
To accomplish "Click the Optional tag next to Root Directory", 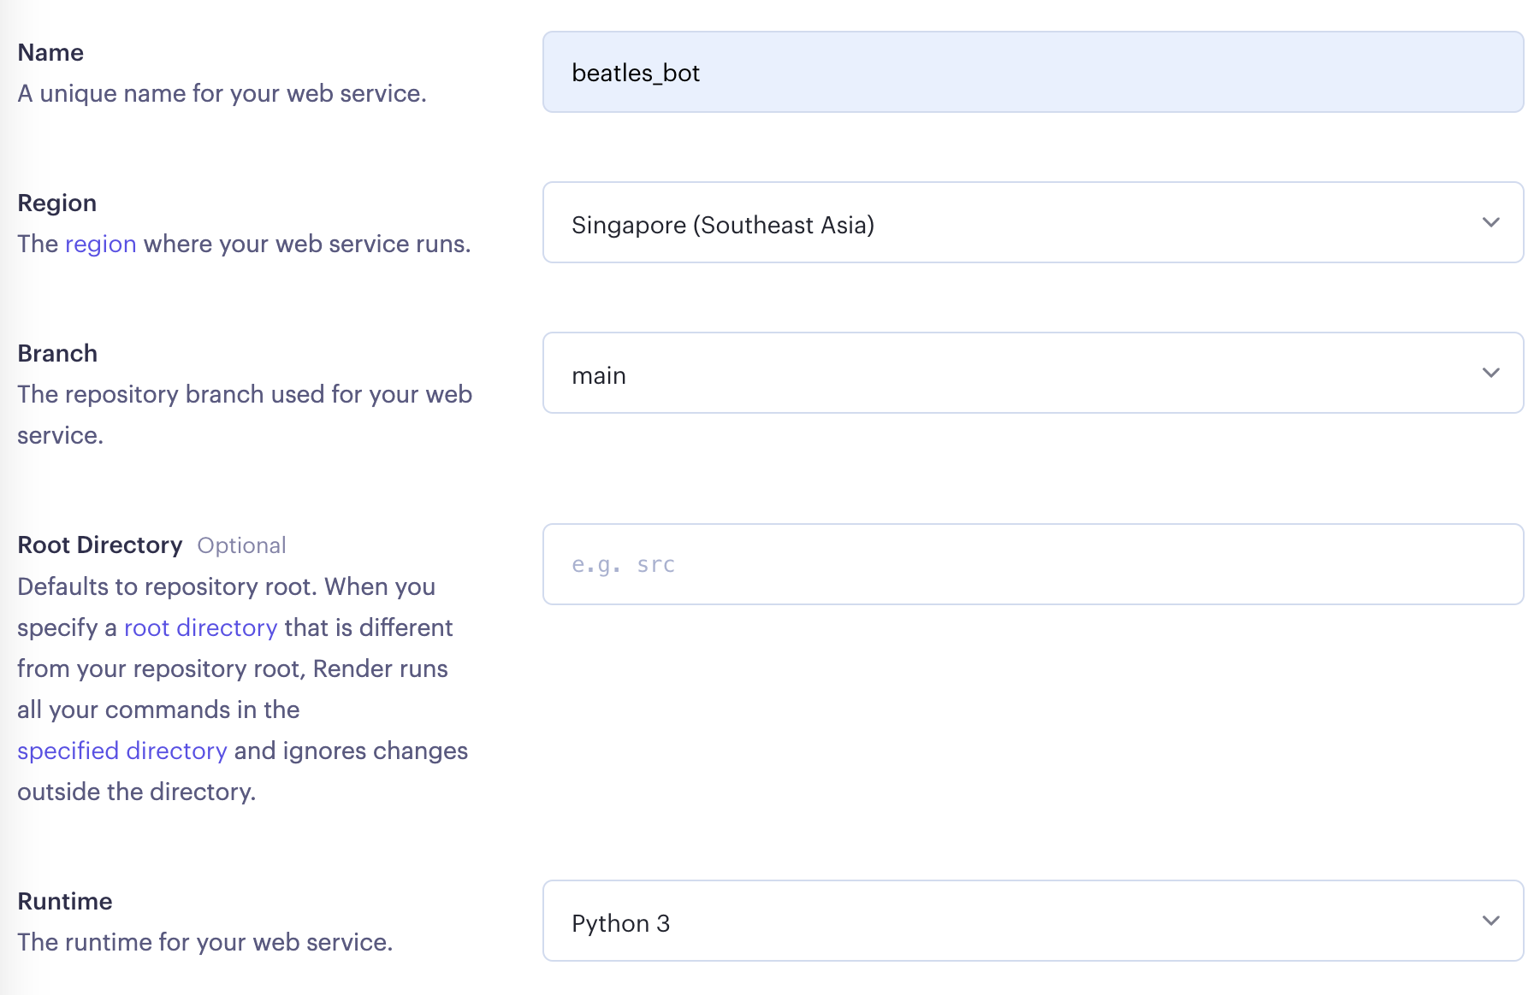I will [241, 545].
